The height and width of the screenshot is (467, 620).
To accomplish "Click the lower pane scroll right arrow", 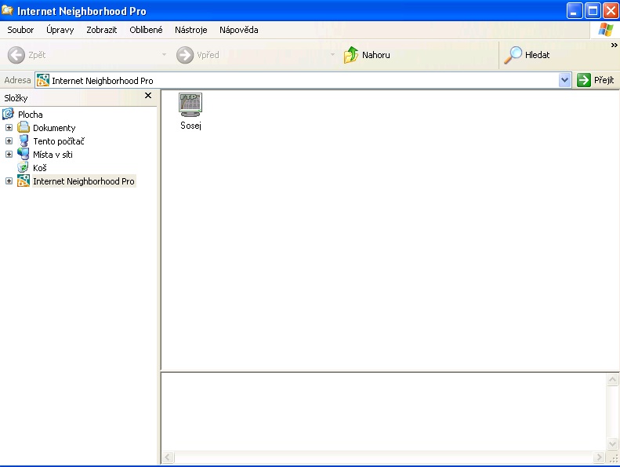I will point(599,458).
